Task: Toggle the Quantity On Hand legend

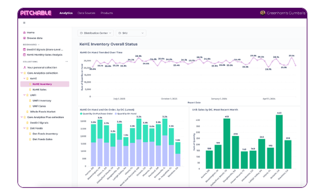Action: click(x=126, y=114)
